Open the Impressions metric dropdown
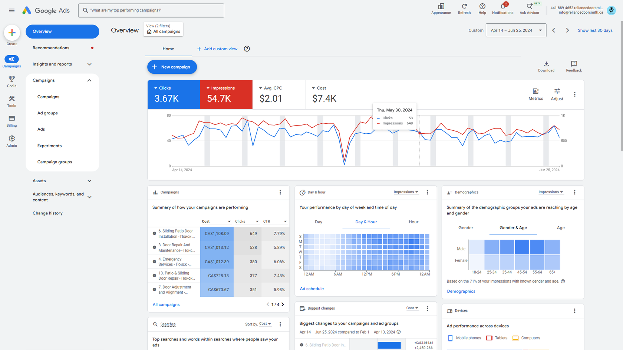 (x=220, y=88)
